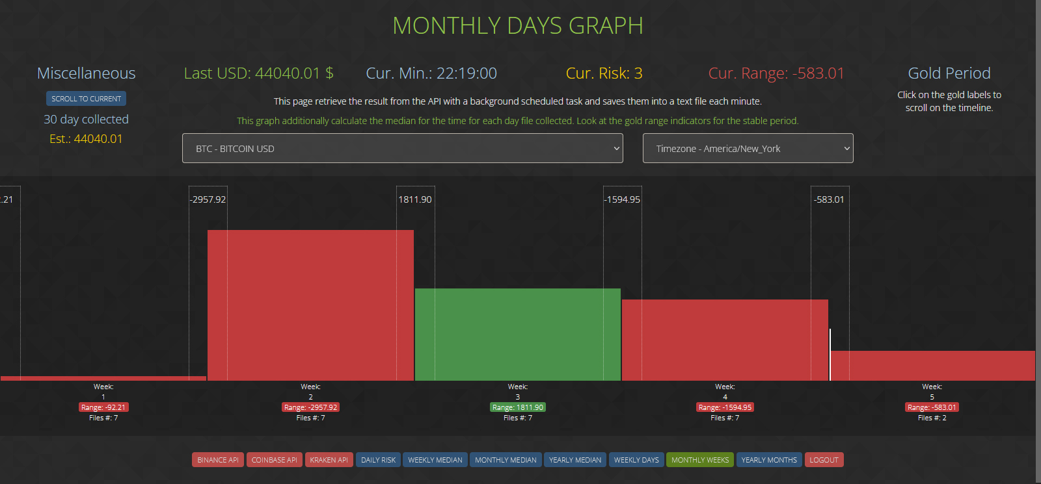Open the BTC - Bitcoin USD currency dropdown

[x=402, y=148]
